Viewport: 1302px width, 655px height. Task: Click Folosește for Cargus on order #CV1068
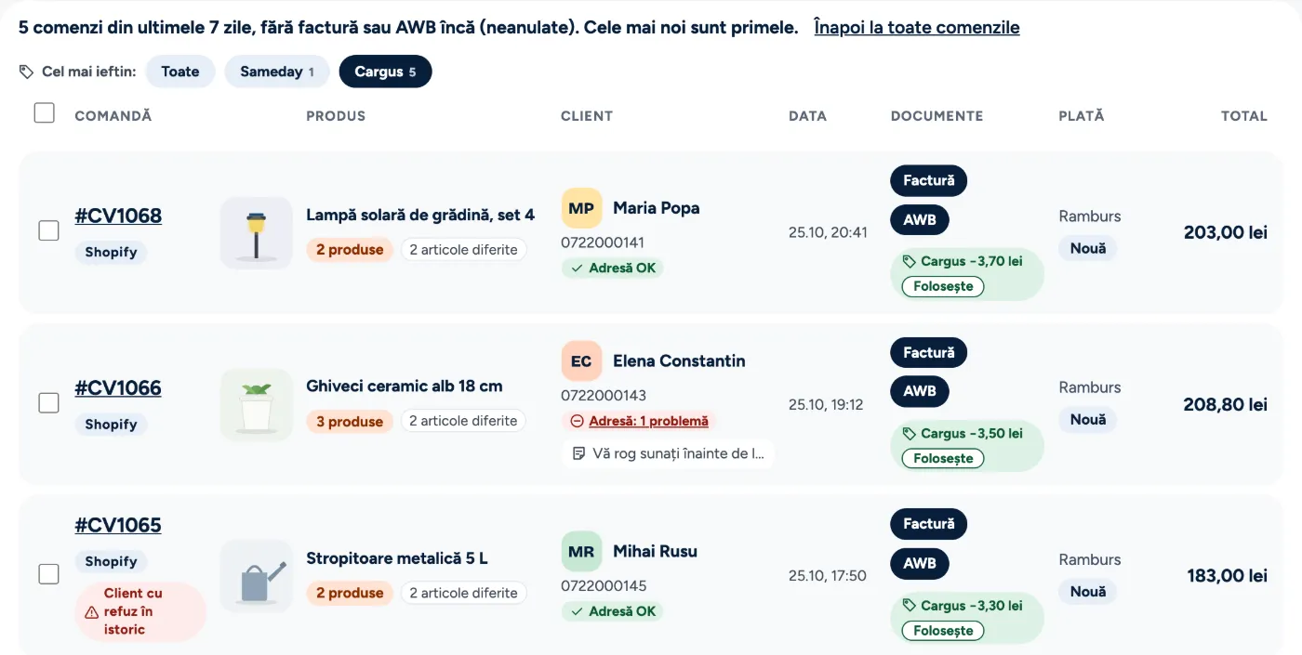tap(943, 286)
